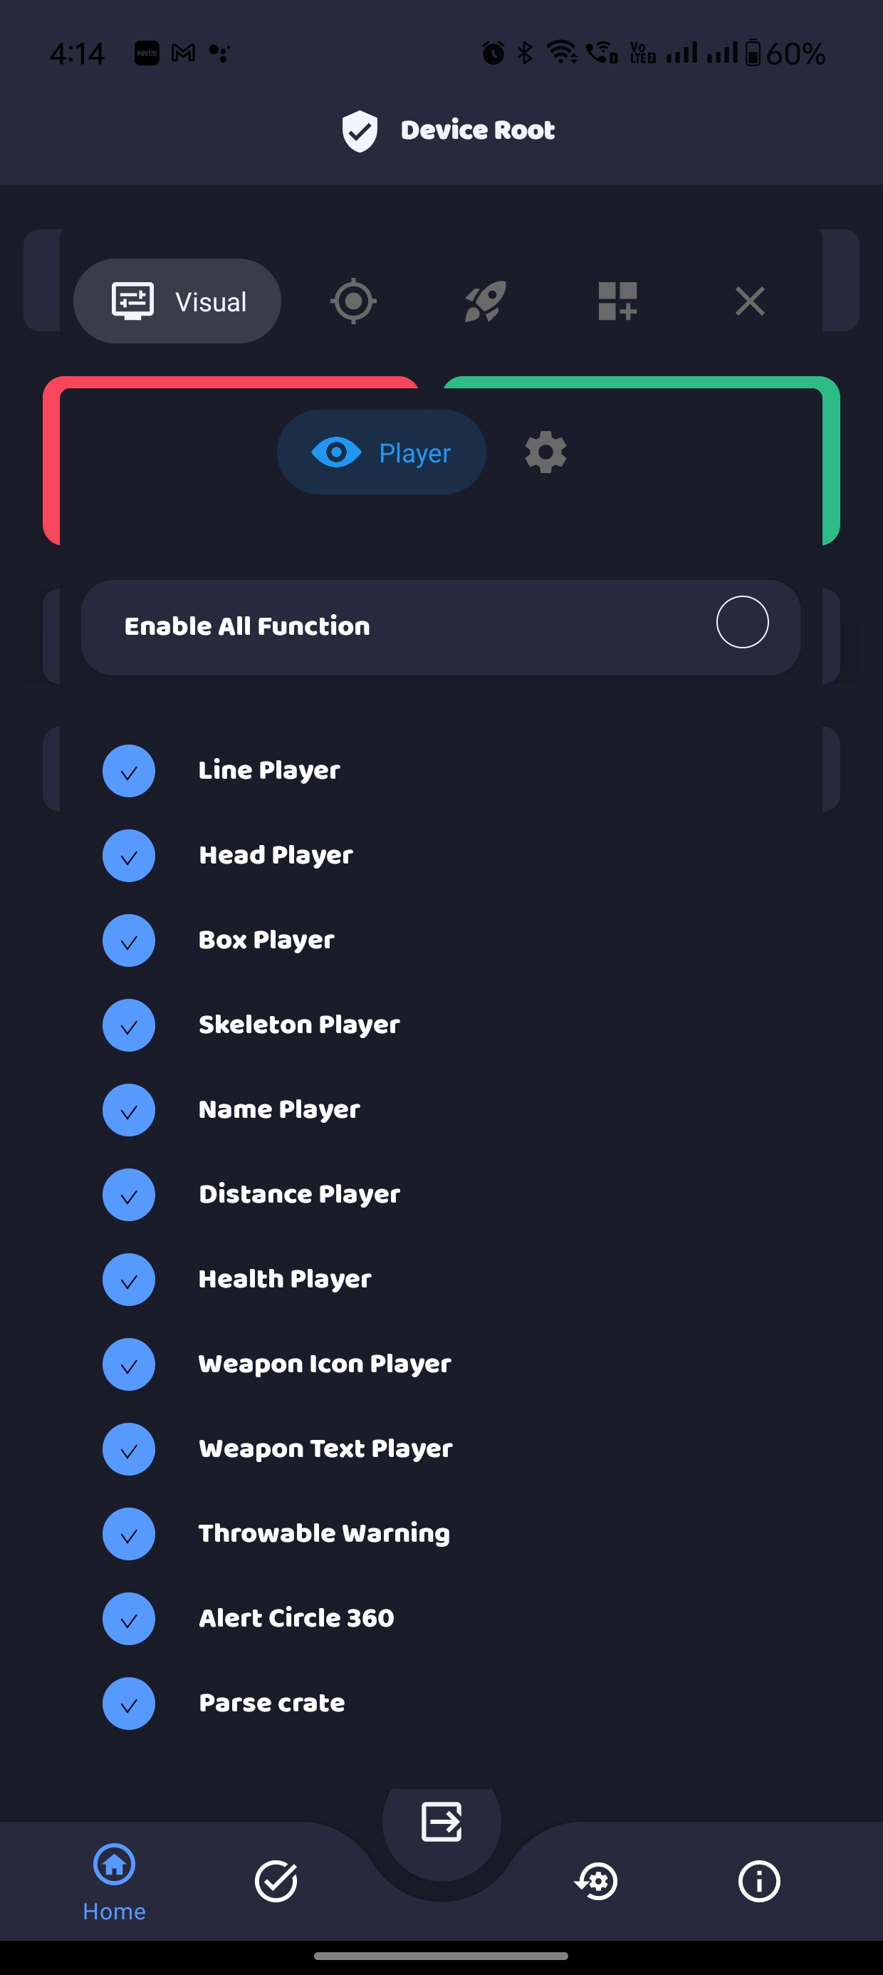Select the Visual tab
883x1975 pixels.
178,301
